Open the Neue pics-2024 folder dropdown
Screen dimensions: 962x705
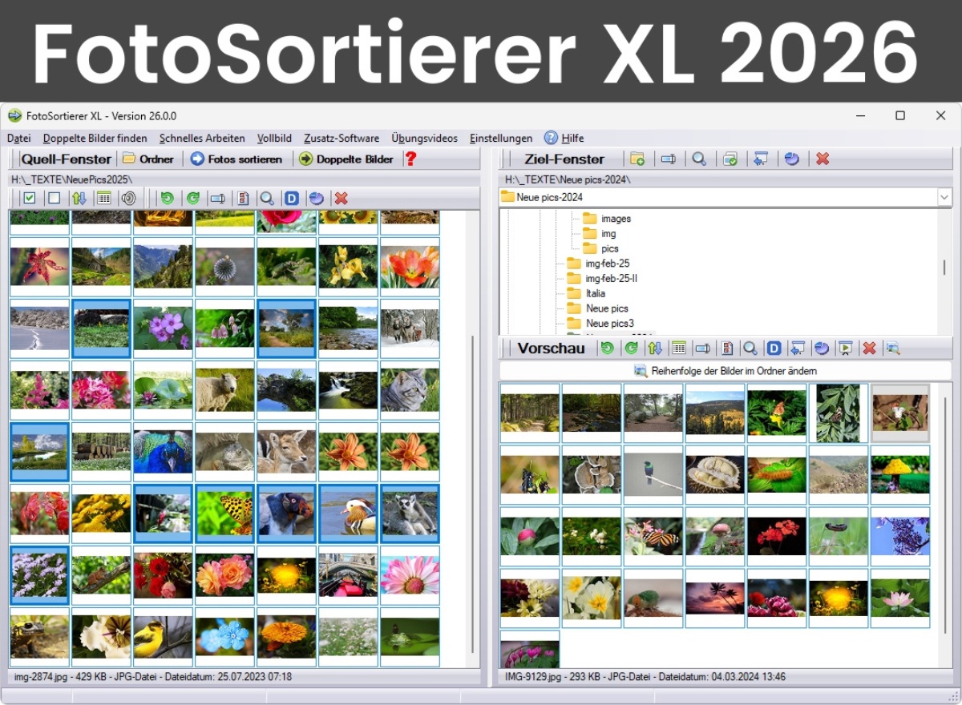point(944,197)
